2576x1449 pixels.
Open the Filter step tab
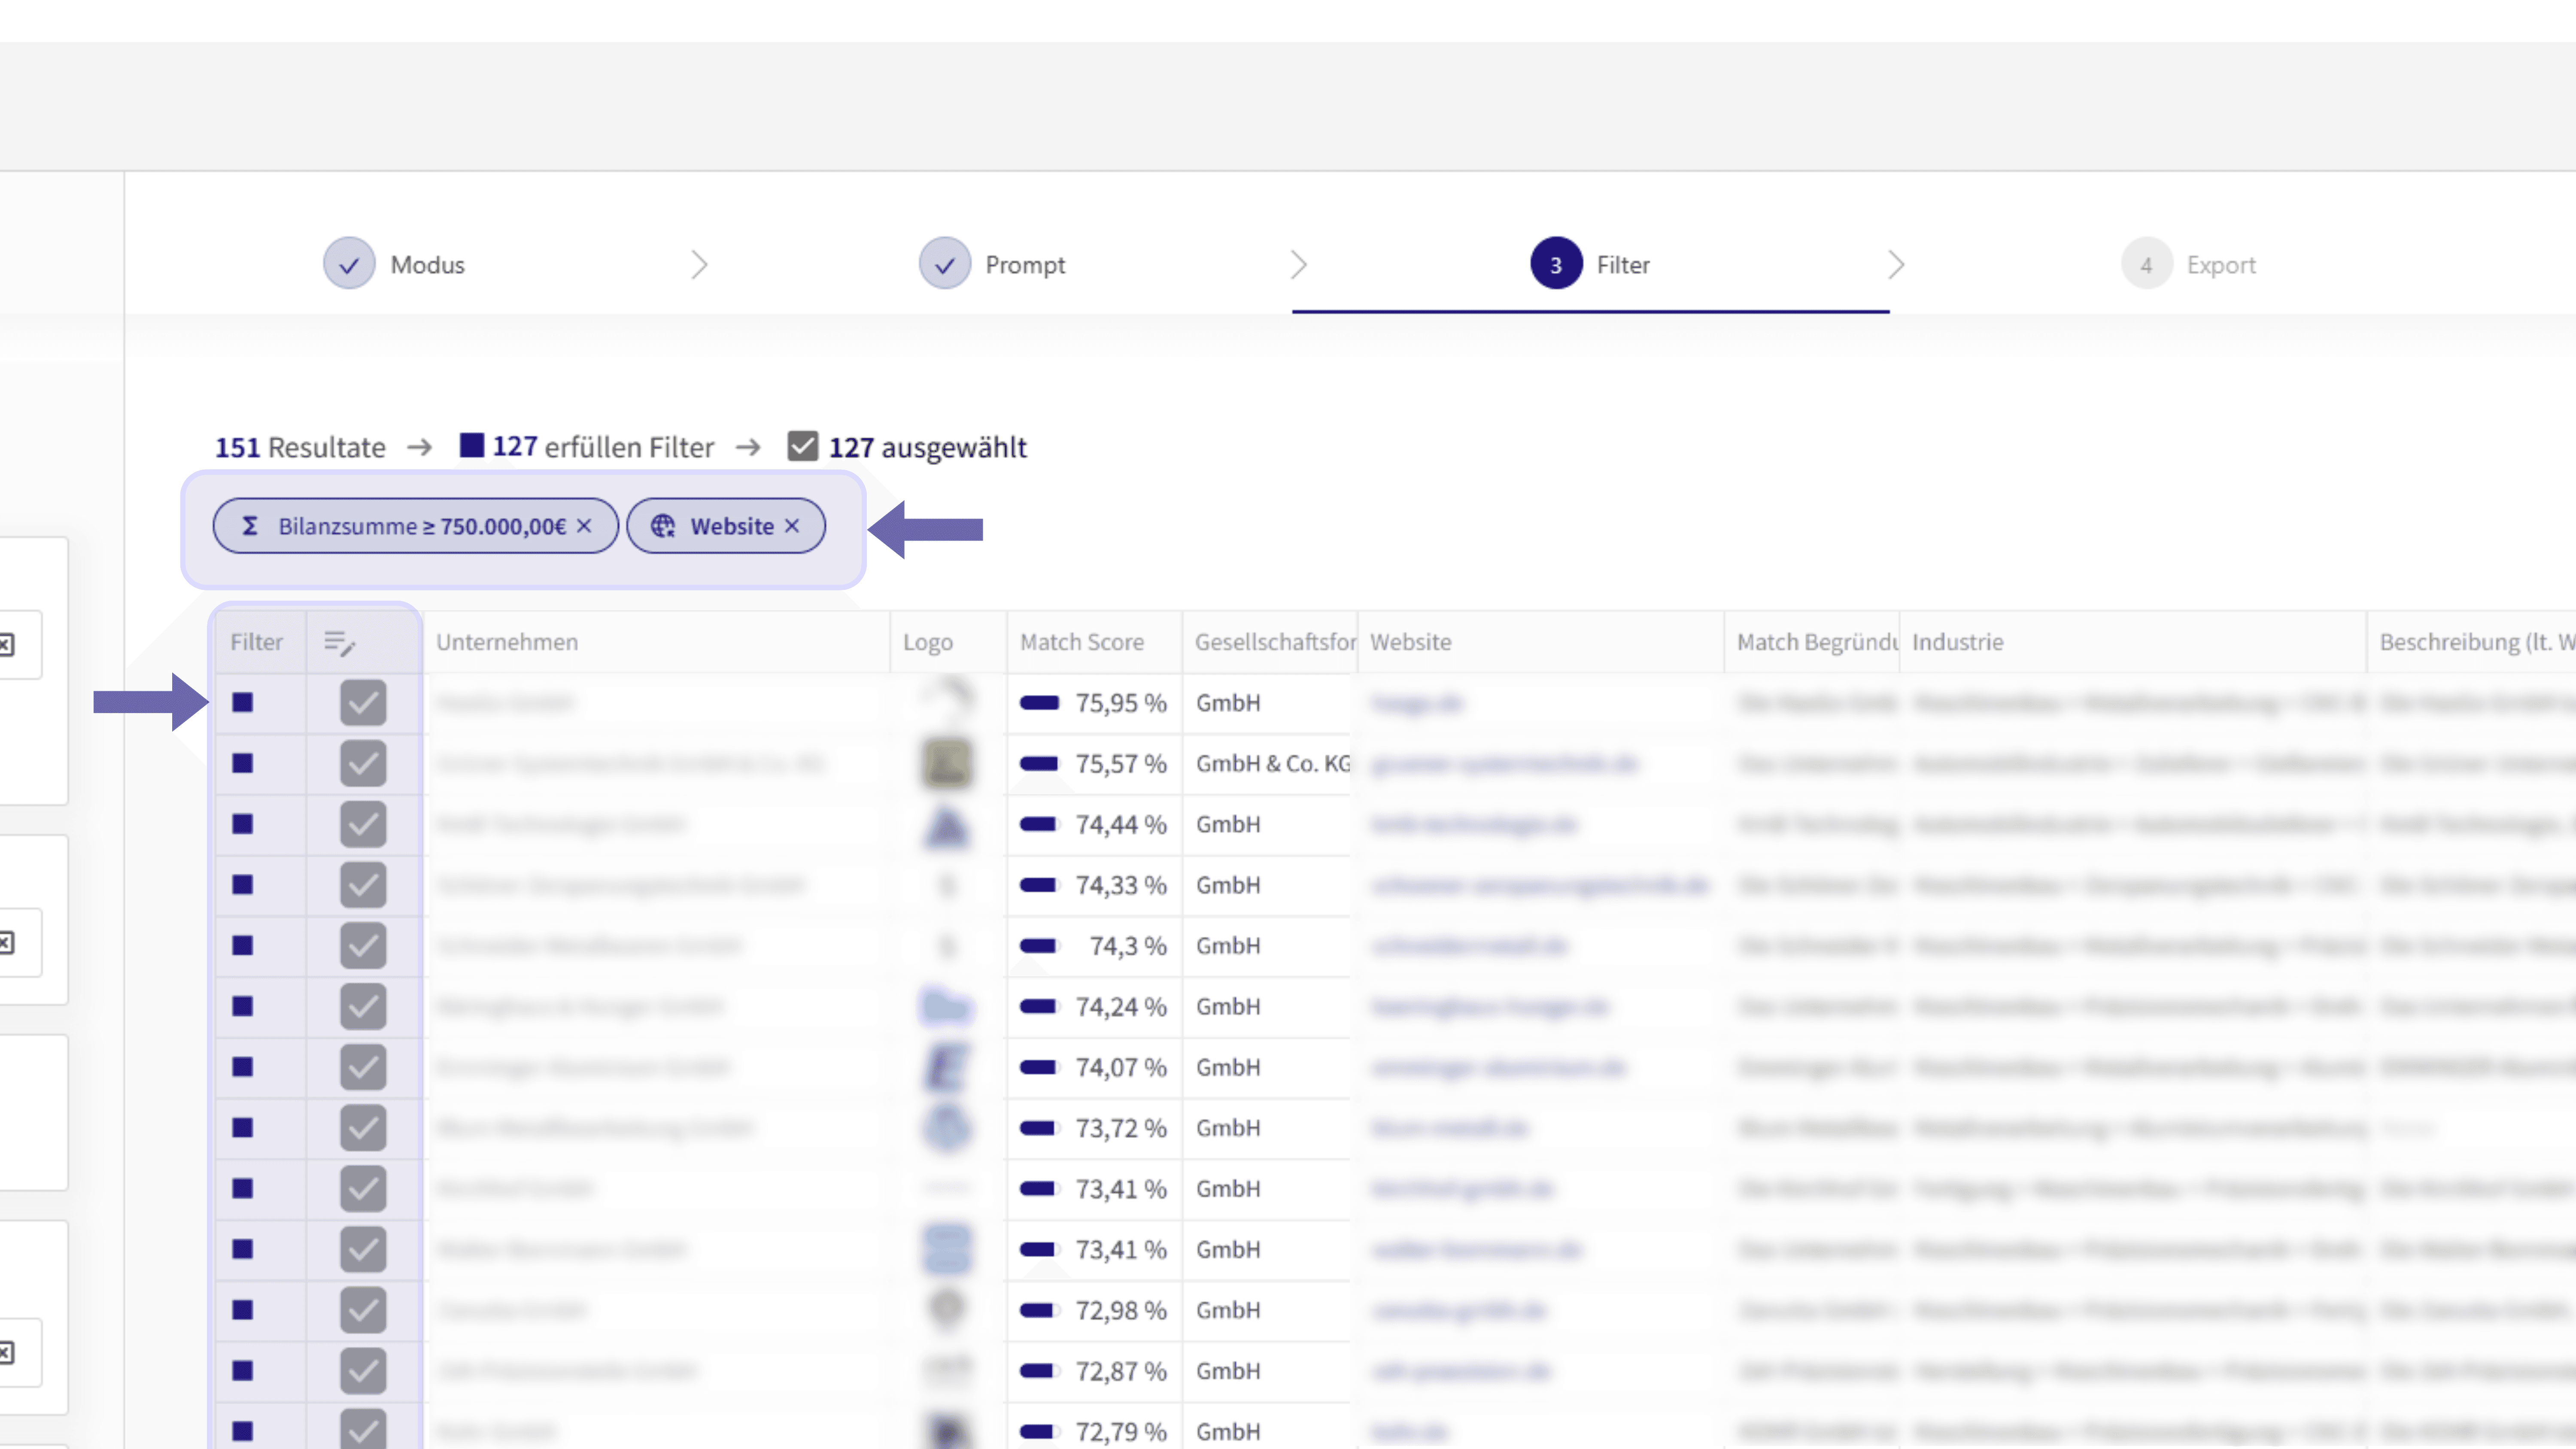click(x=1621, y=265)
